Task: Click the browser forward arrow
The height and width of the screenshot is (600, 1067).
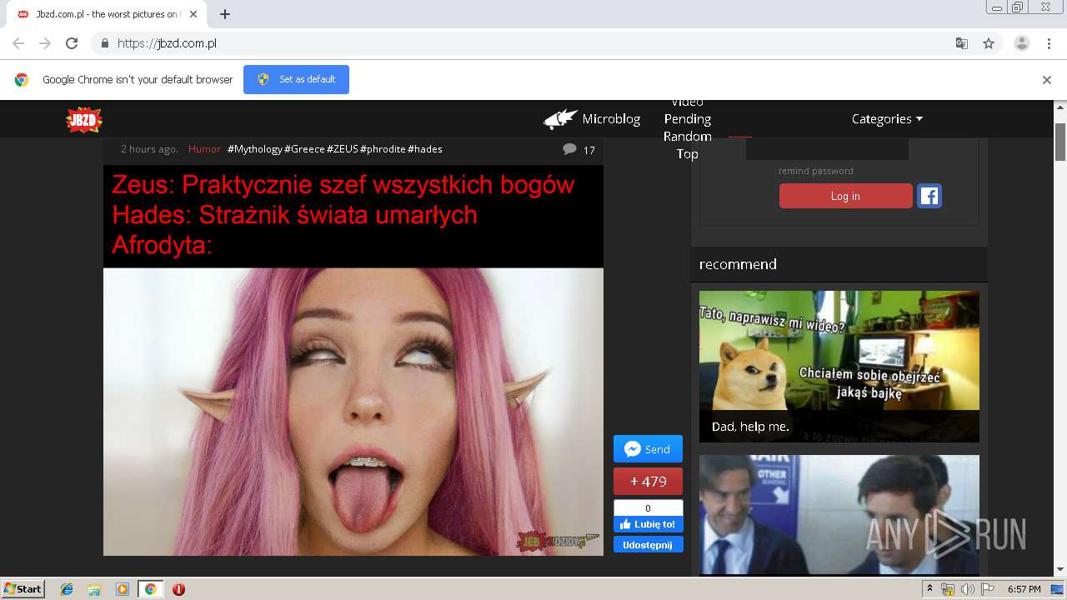Action: (x=45, y=43)
